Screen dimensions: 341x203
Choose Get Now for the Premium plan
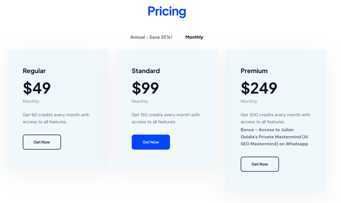click(x=259, y=164)
